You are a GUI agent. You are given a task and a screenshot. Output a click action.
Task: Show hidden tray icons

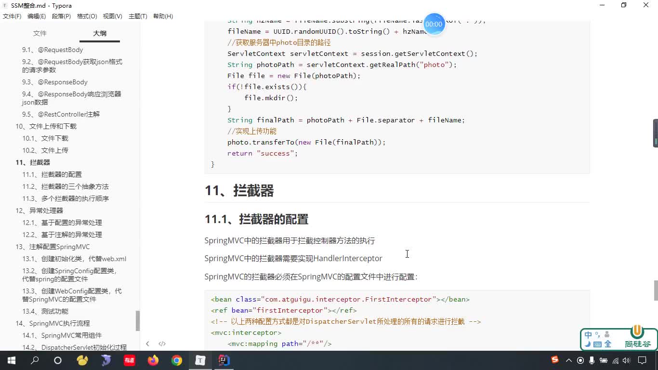click(x=569, y=360)
